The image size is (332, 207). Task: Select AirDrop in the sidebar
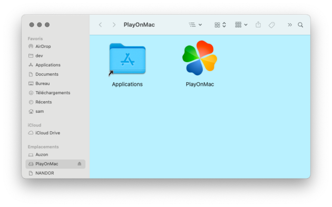(55, 46)
